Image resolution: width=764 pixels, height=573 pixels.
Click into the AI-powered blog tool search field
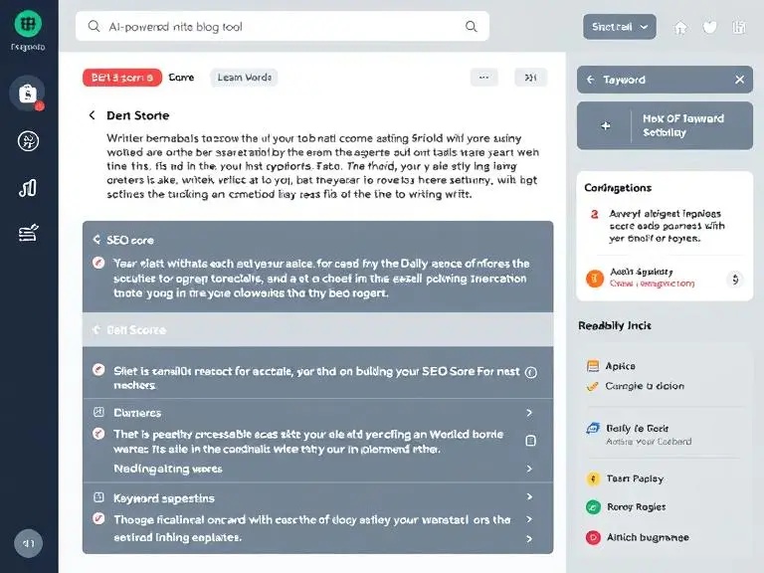click(x=283, y=26)
